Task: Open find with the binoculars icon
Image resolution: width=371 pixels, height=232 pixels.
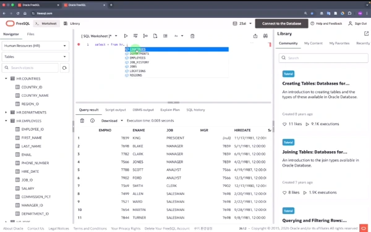Action: pyautogui.click(x=265, y=36)
